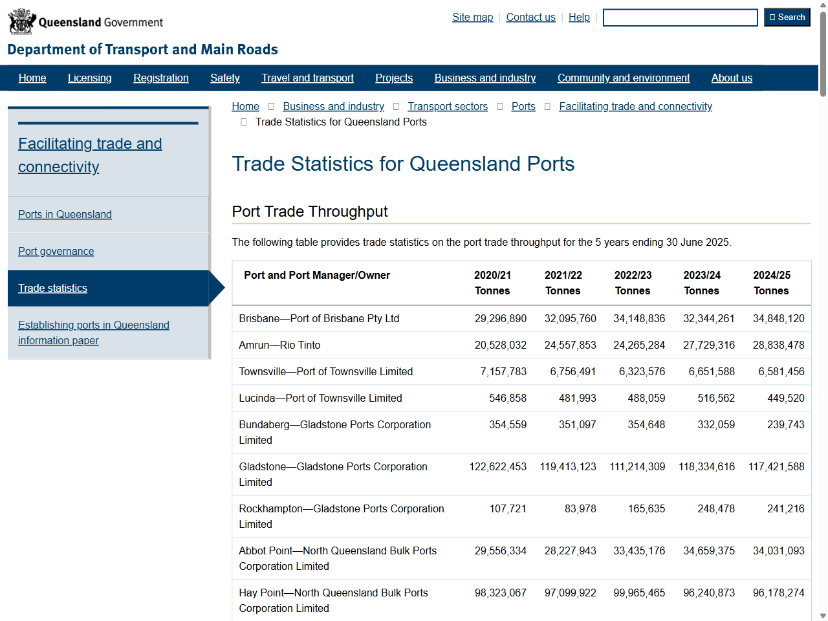Click the Queensland Government coat of arms logo
This screenshot has height=621, width=828.
[x=22, y=21]
